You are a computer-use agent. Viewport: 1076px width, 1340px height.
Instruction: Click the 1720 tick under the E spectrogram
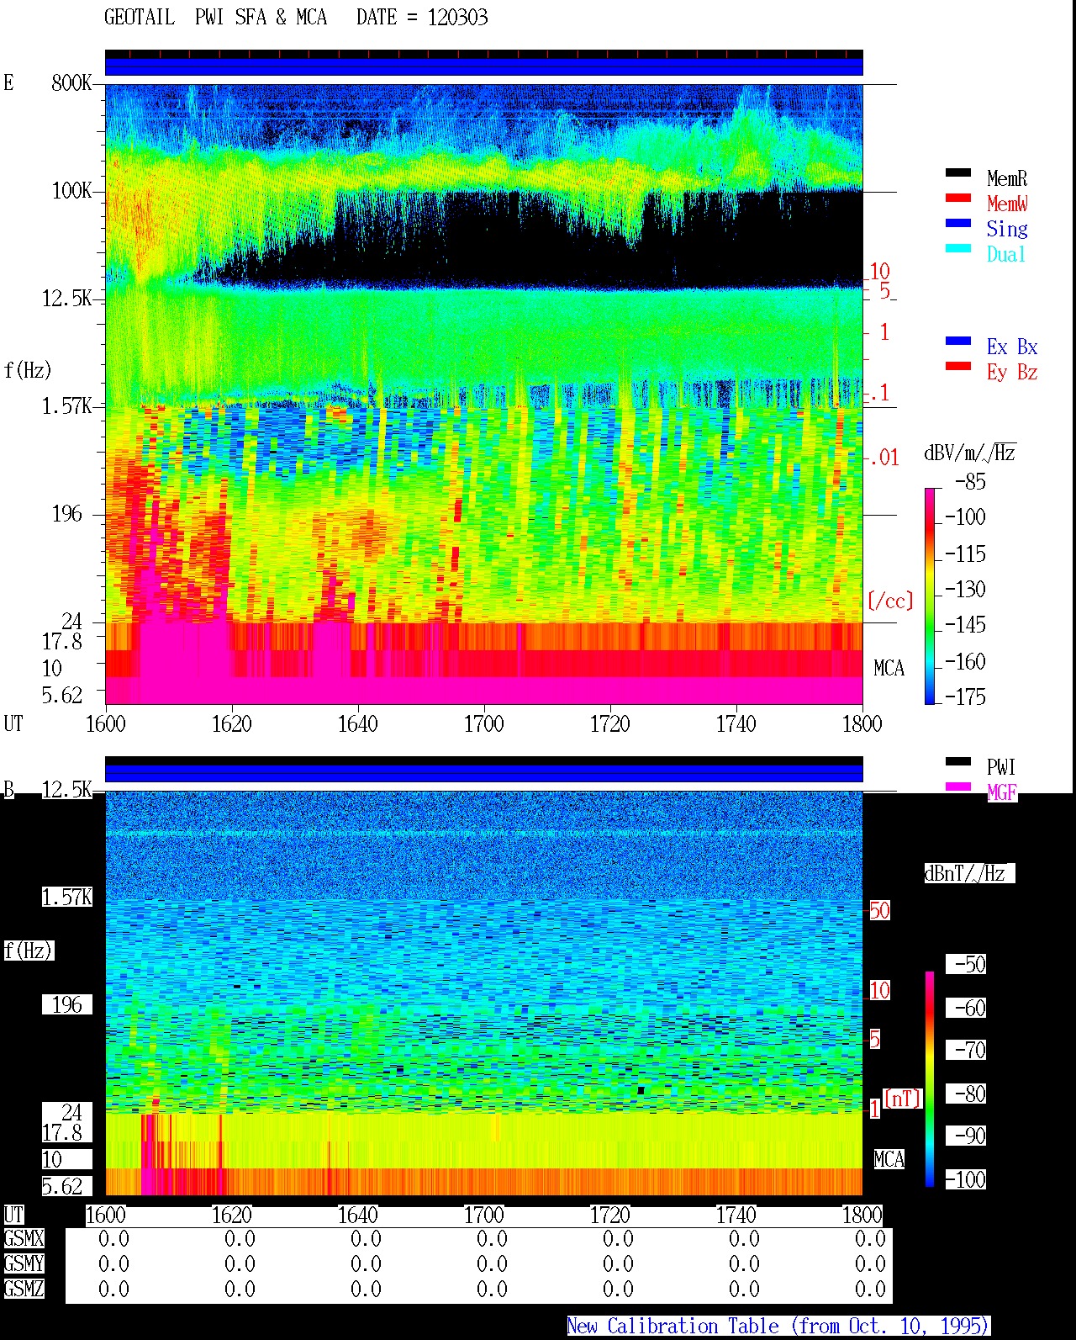(x=610, y=723)
